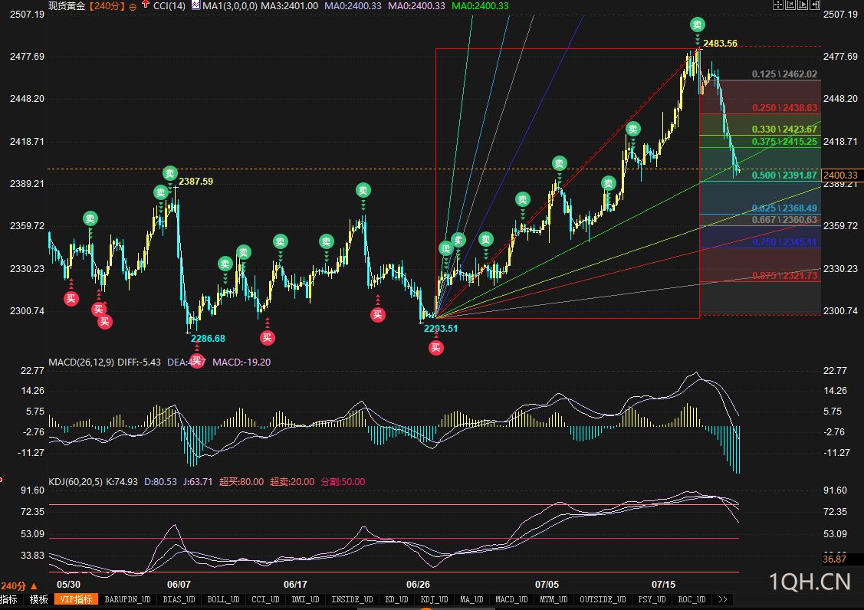
Task: Click the orange circled-plus icon after 240分
Action: coord(133,6)
